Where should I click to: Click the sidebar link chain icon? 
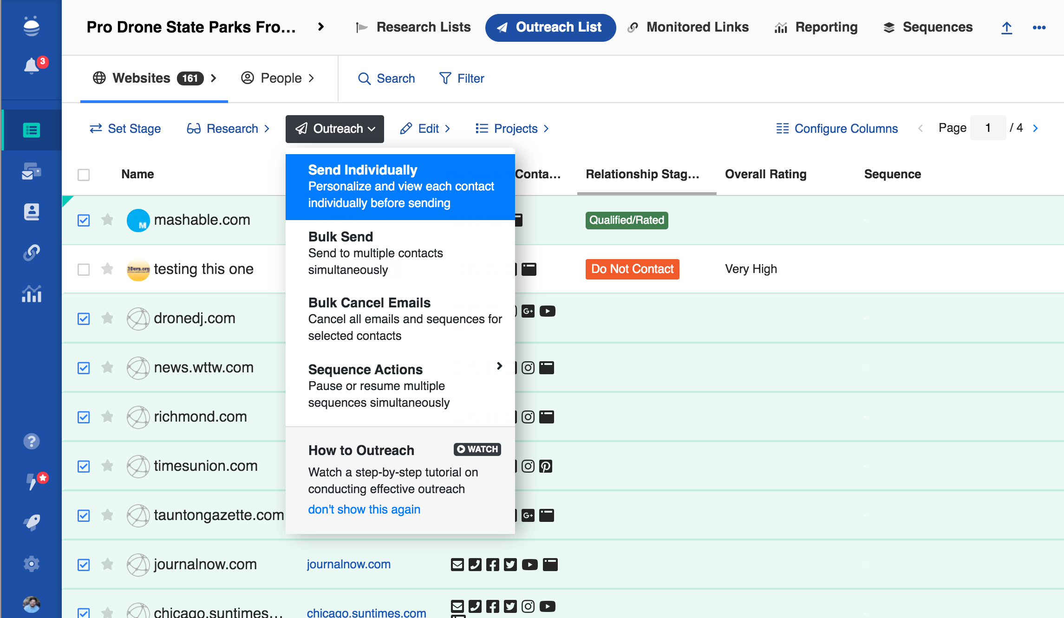pyautogui.click(x=31, y=253)
